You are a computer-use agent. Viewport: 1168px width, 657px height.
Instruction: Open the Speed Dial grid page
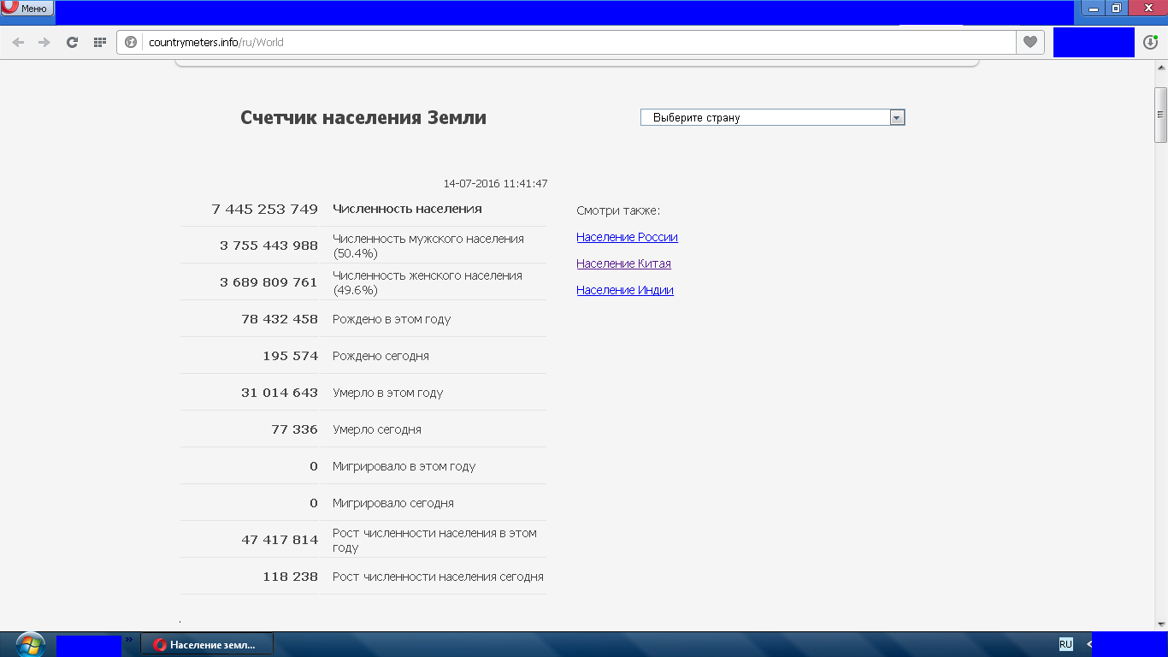click(x=100, y=42)
